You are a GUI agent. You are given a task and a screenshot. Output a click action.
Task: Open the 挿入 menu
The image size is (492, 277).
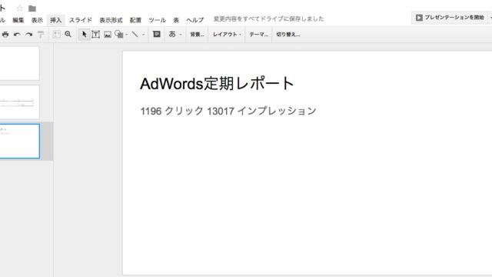(x=56, y=20)
